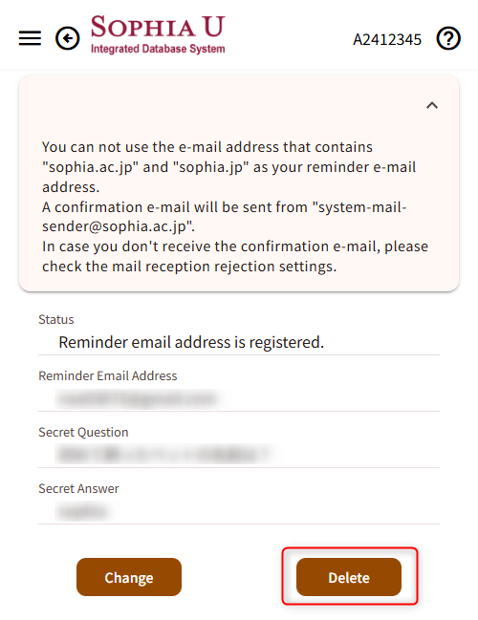
Task: Click the blurred Secret Question value
Action: click(x=164, y=455)
